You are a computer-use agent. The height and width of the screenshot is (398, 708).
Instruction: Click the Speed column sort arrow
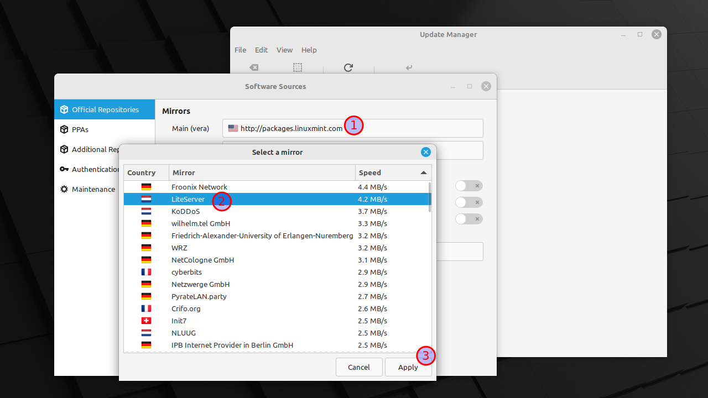coord(424,172)
